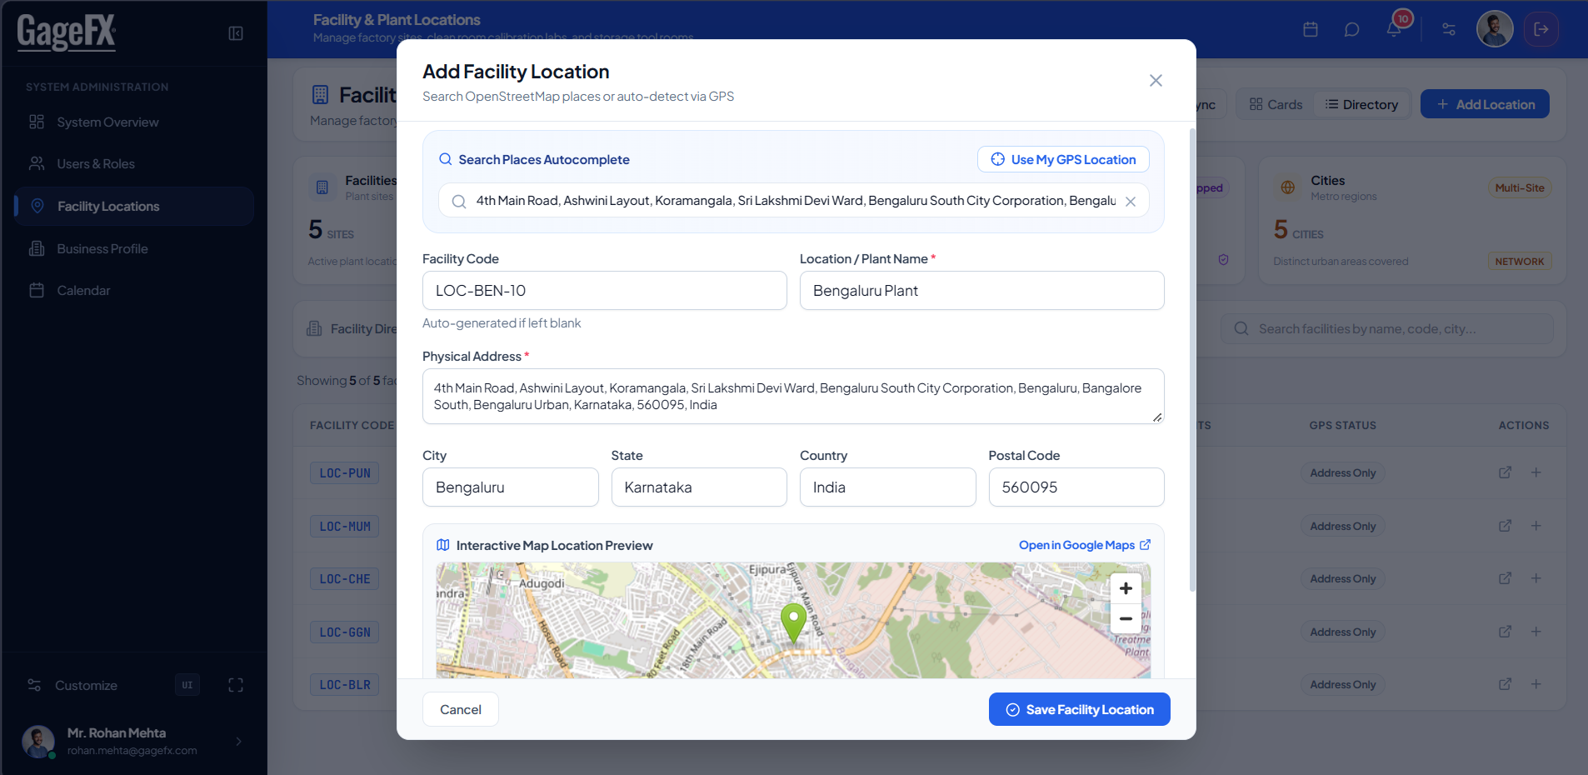Screen dimensions: 1588x775
Task: Open external link for LOC-PUN row
Action: point(1505,472)
